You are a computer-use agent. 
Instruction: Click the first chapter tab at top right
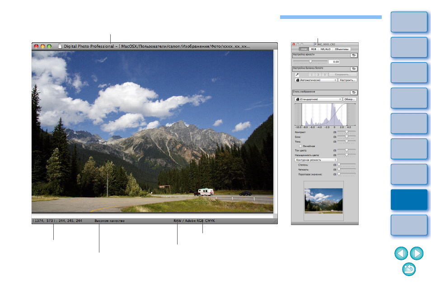pyautogui.click(x=409, y=22)
